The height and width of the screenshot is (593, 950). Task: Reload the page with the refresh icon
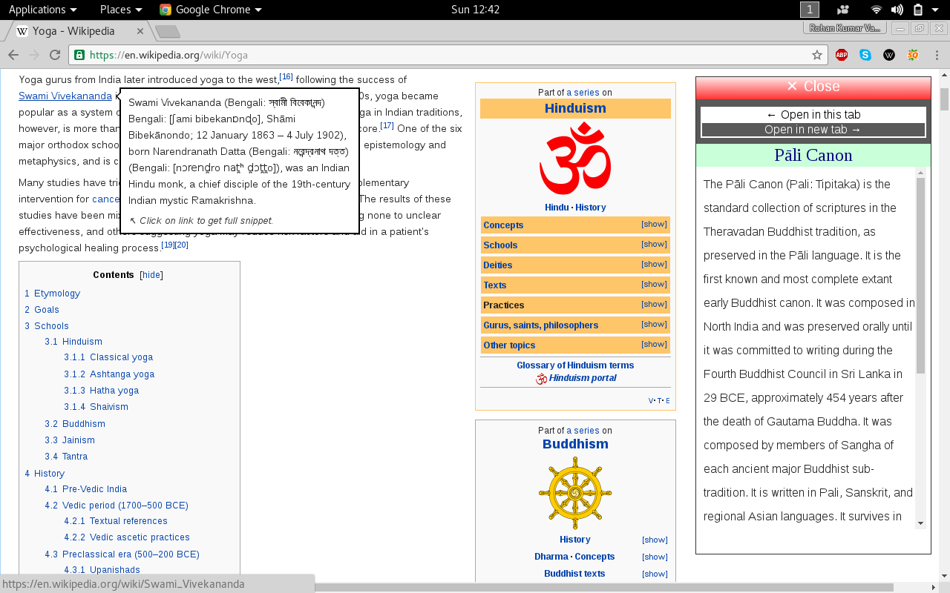pos(53,54)
